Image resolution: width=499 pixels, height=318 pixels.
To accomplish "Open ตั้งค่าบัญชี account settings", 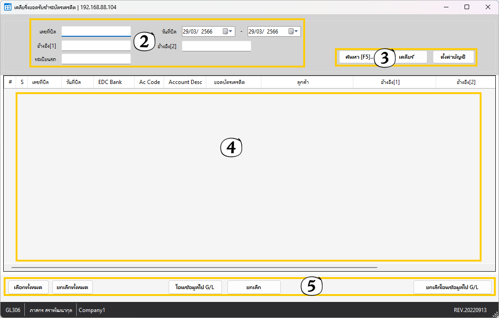I will pyautogui.click(x=453, y=57).
